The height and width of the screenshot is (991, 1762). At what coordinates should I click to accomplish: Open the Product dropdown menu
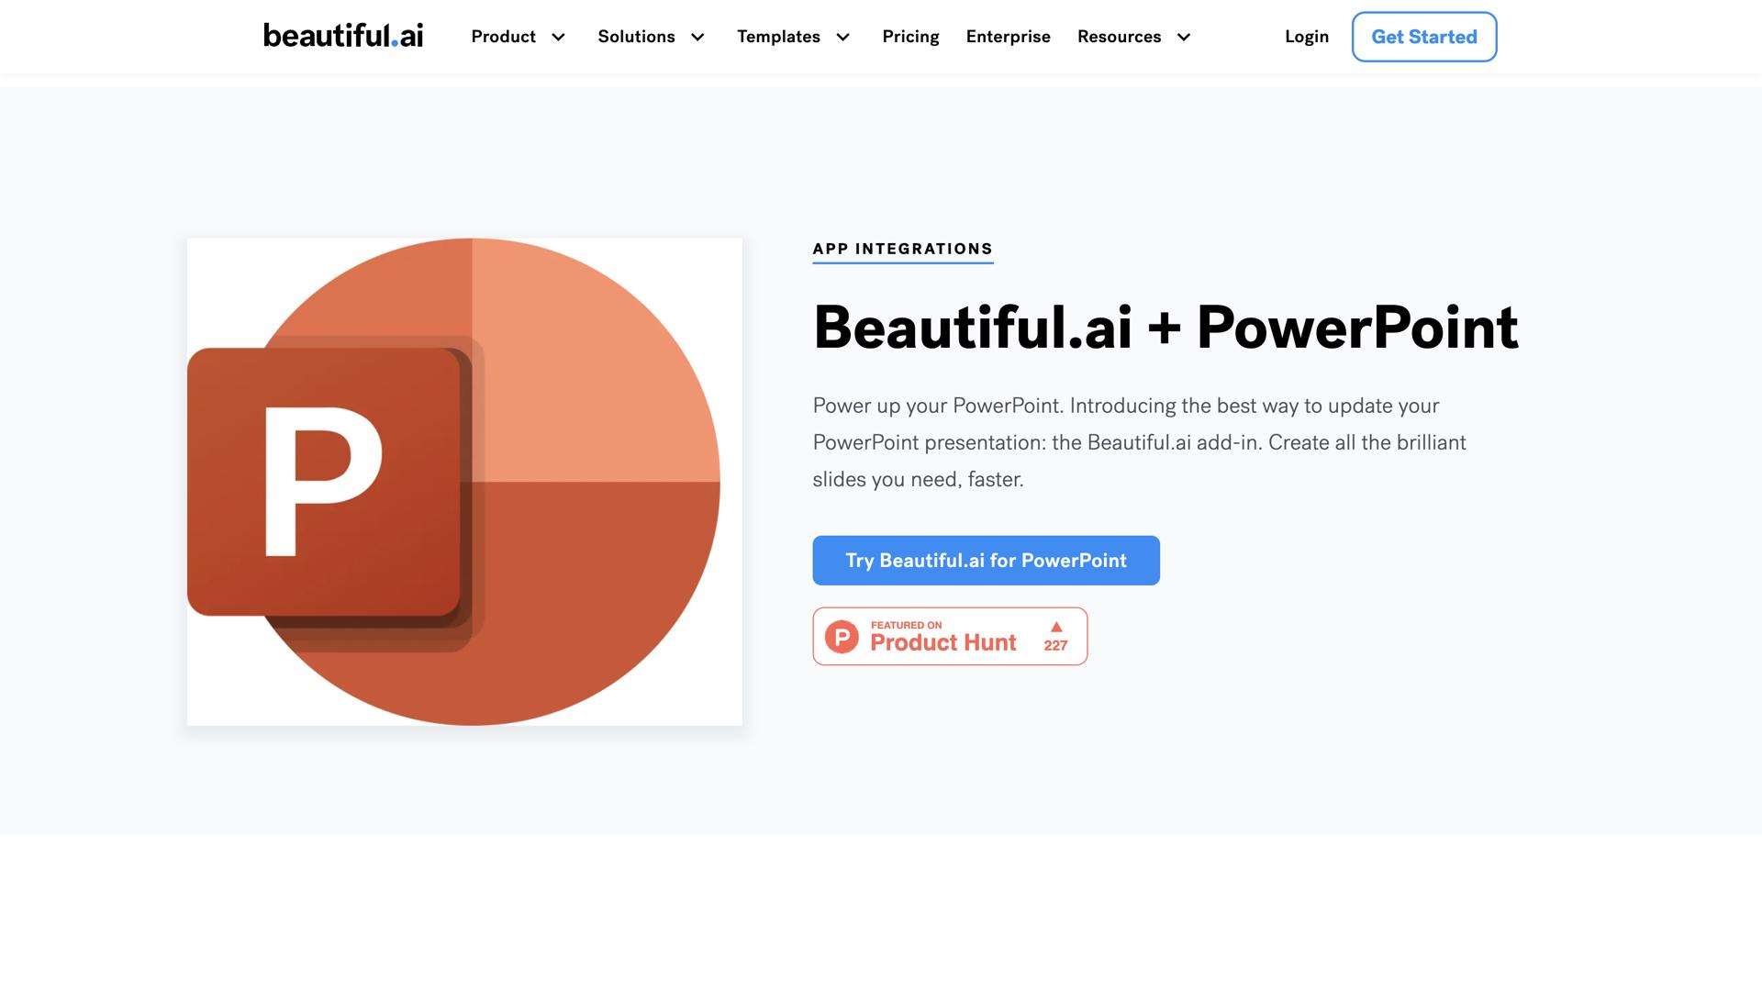503,37
